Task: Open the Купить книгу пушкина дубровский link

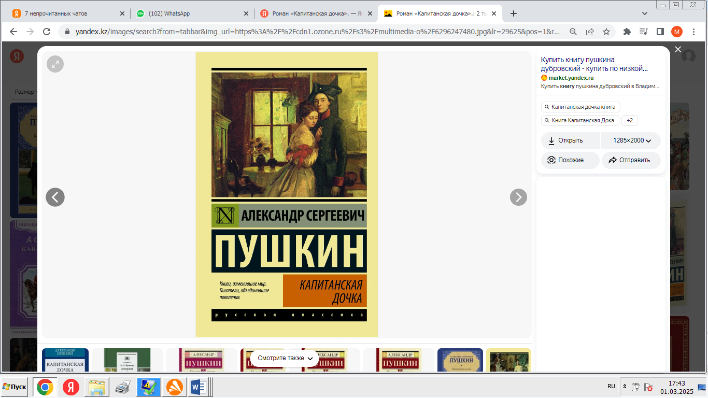Action: pos(594,64)
